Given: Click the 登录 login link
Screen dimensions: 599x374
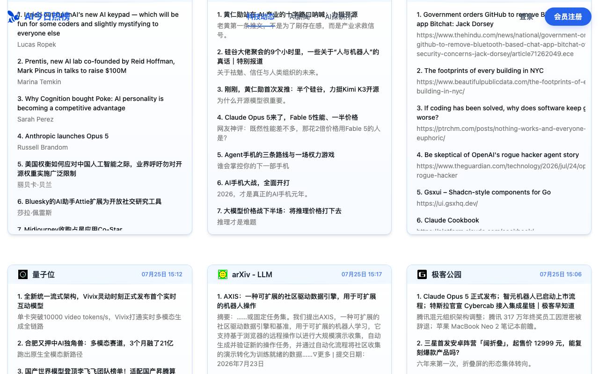Looking at the screenshot, I should click(526, 17).
